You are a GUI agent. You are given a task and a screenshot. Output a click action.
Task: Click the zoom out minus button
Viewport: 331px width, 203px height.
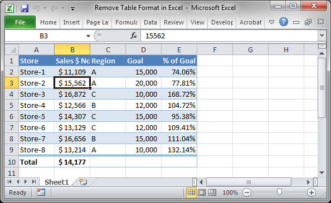pyautogui.click(x=246, y=192)
